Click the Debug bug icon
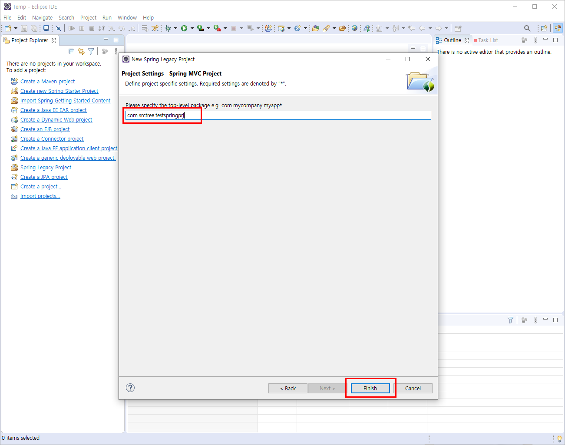The image size is (565, 445). click(168, 28)
